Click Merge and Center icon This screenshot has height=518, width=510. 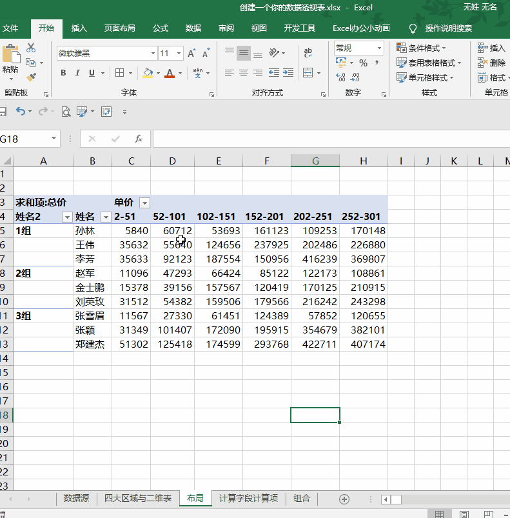click(308, 73)
